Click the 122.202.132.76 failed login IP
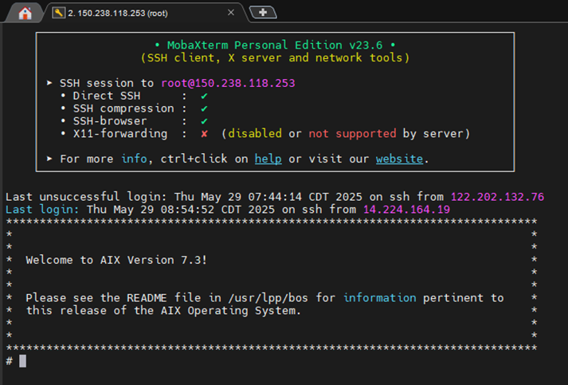568x385 pixels. click(497, 197)
